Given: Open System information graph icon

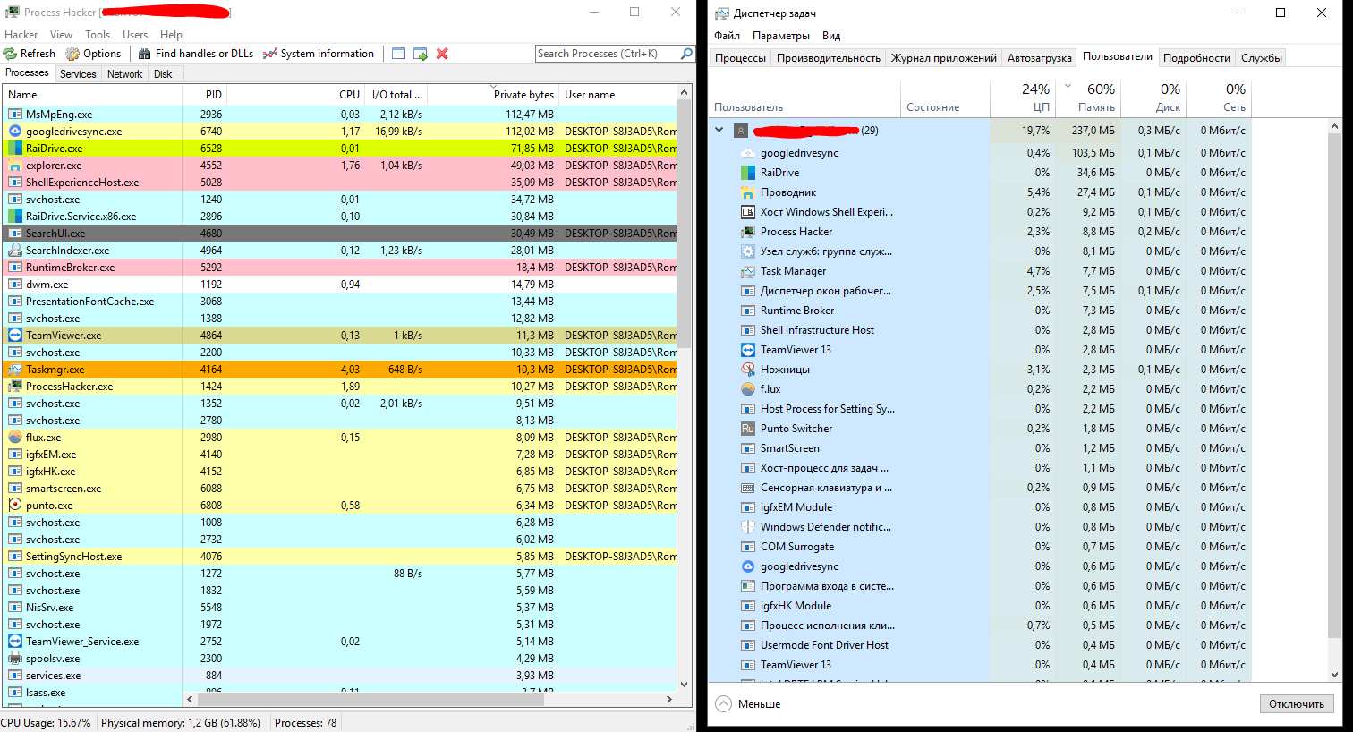Looking at the screenshot, I should pyautogui.click(x=270, y=54).
